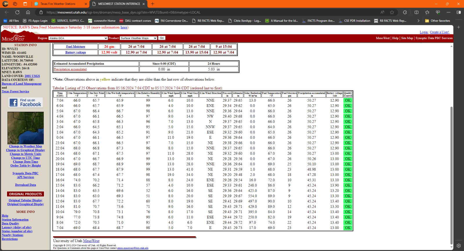Expand the bookmarks overflow chevron
The image size is (464, 251).
(x=418, y=21)
